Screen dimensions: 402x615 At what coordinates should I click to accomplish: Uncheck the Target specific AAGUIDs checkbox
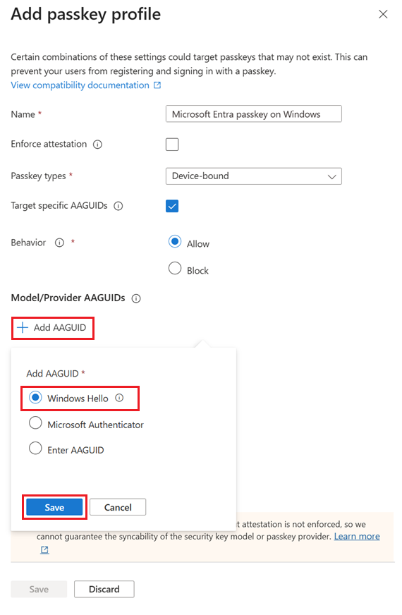pos(172,206)
